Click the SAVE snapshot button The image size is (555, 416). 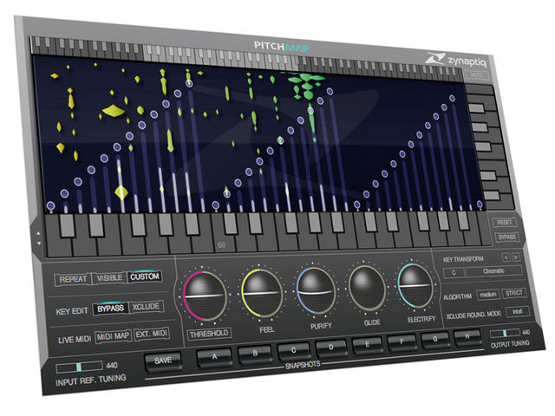pos(163,361)
